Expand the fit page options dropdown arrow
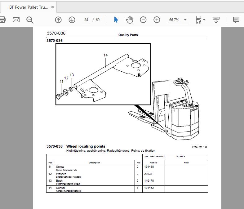 (x=204, y=20)
